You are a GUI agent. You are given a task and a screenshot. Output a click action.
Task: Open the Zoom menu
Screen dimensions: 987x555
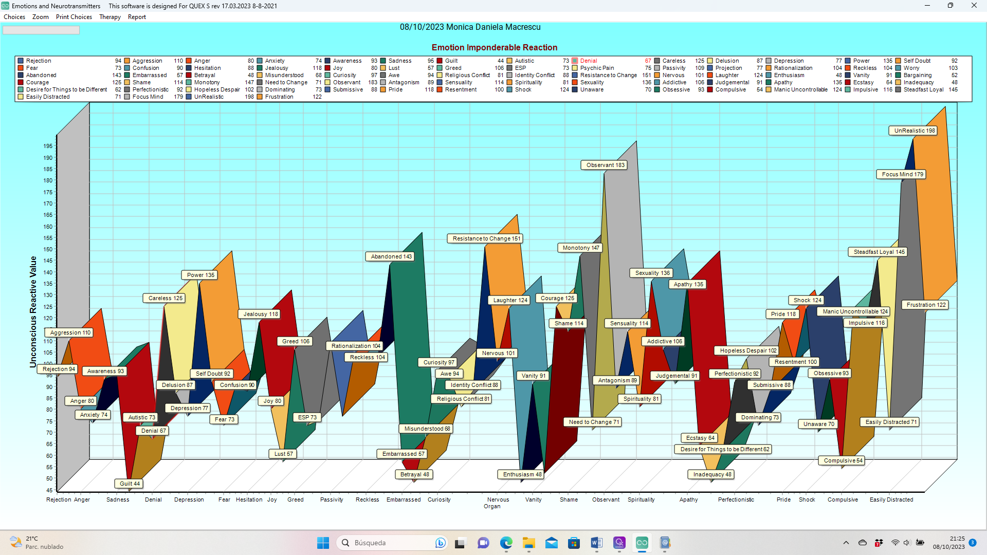(40, 17)
